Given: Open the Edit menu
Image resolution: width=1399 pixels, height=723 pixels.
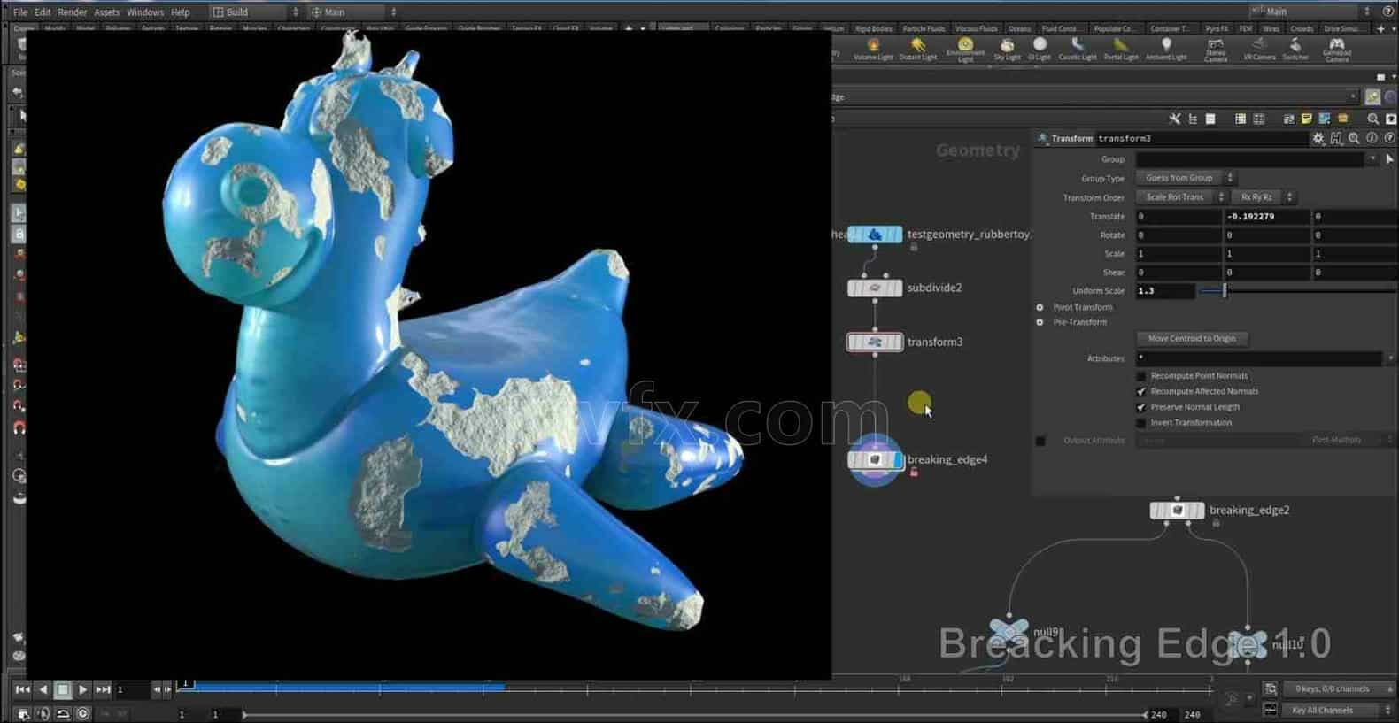Looking at the screenshot, I should tap(43, 12).
